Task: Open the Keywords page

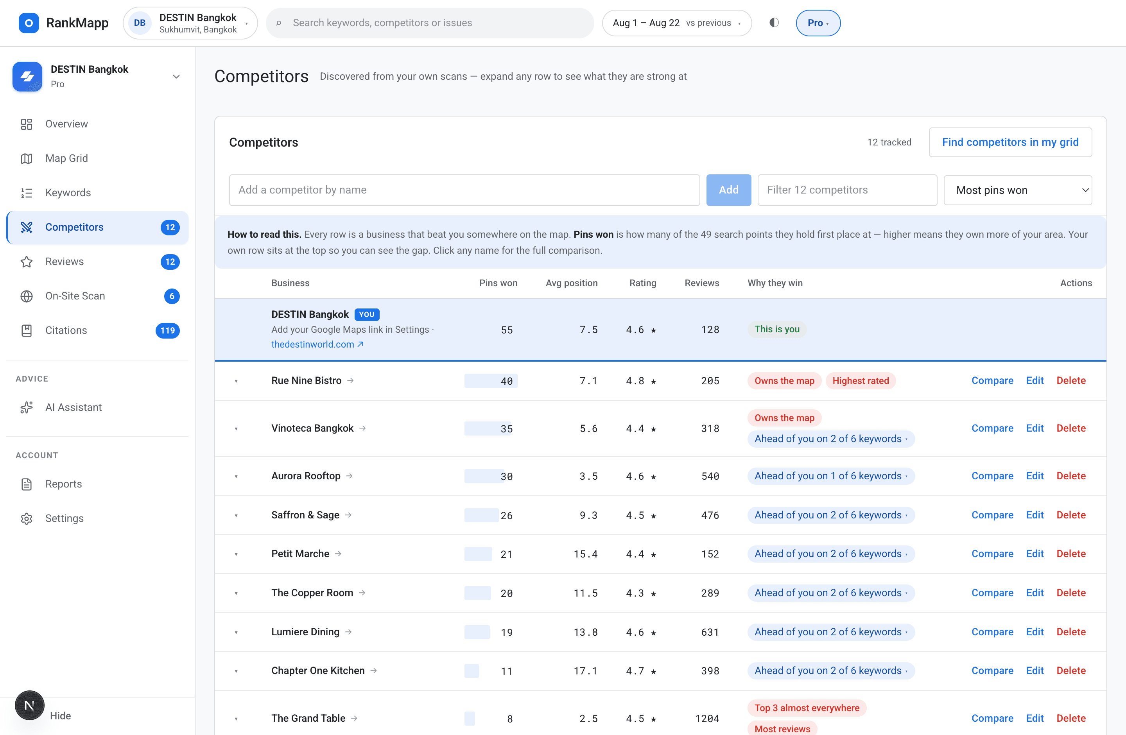Action: coord(97,193)
